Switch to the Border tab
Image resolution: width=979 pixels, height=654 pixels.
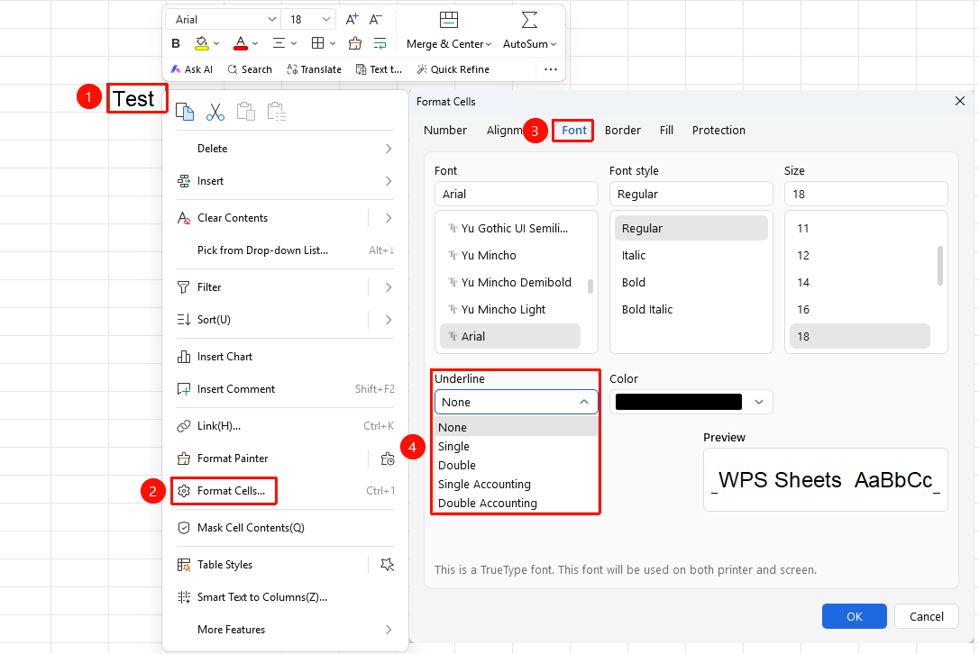(x=623, y=131)
